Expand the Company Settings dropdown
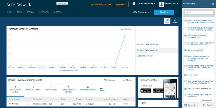This screenshot has height=108, width=216. coord(147,4)
